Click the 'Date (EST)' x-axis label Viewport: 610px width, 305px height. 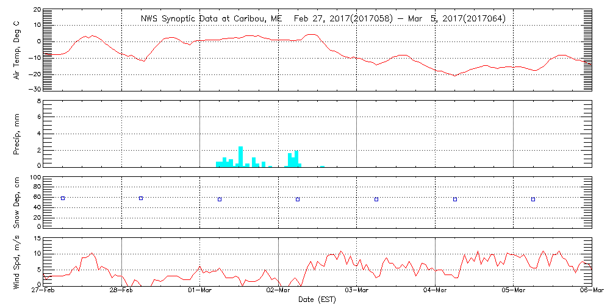coord(318,300)
